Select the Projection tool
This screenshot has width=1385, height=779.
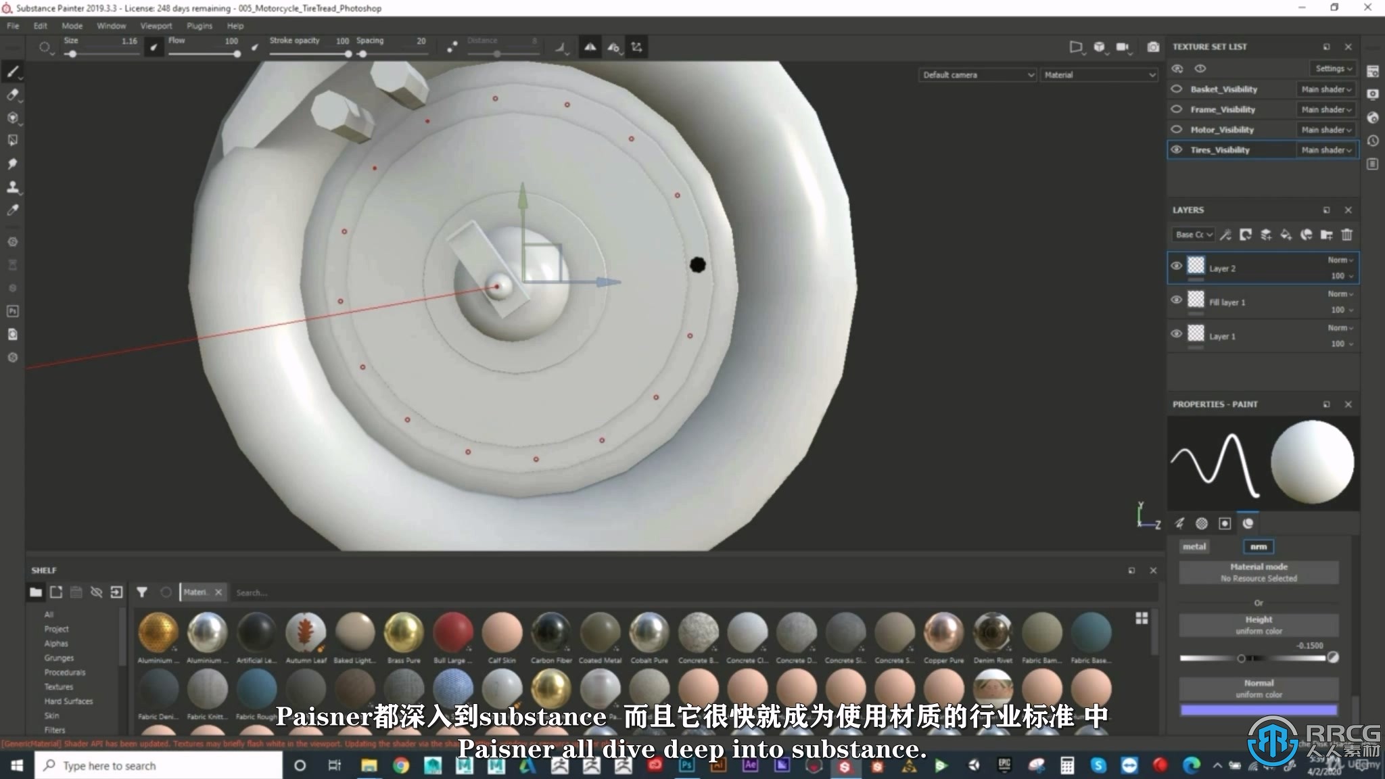coord(12,118)
